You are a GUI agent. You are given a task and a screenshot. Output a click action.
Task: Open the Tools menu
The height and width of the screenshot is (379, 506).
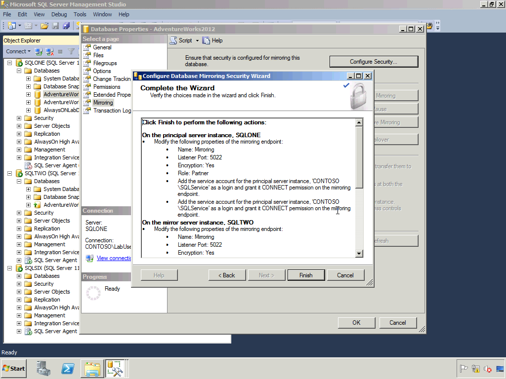(81, 14)
